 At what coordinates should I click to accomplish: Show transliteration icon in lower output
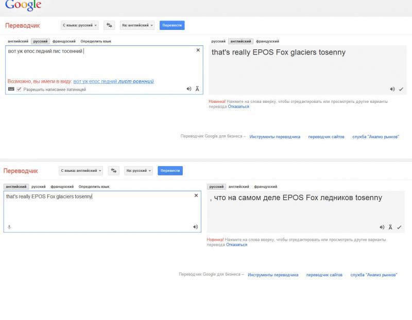point(391,227)
